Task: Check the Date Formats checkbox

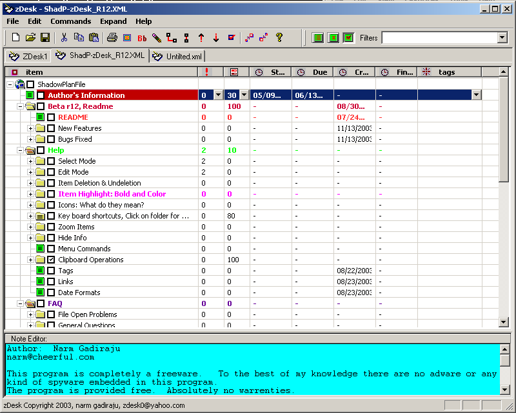Action: tap(51, 293)
